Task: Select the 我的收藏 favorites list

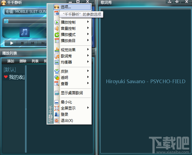Action: (17, 77)
